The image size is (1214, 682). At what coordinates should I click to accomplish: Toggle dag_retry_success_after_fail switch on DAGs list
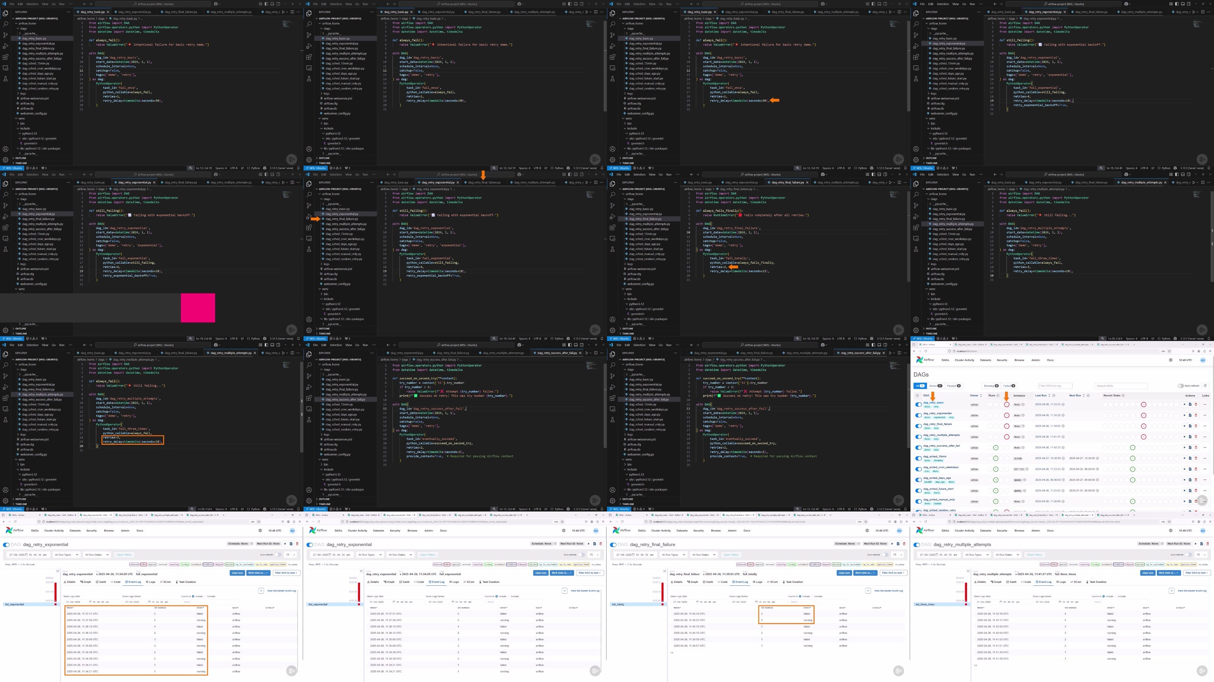(918, 447)
